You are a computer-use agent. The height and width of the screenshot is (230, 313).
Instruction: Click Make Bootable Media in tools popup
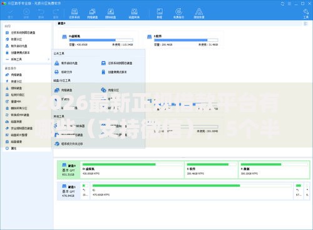click(66, 63)
